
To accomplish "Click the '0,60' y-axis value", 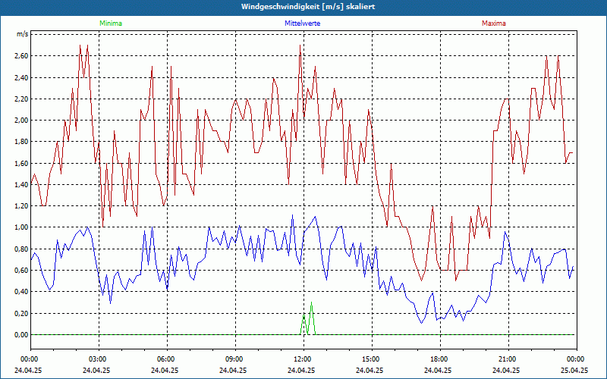I will (21, 271).
